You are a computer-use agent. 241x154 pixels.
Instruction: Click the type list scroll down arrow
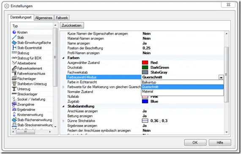pos(55,127)
